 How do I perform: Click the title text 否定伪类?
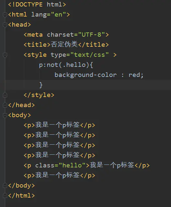pos(64,44)
